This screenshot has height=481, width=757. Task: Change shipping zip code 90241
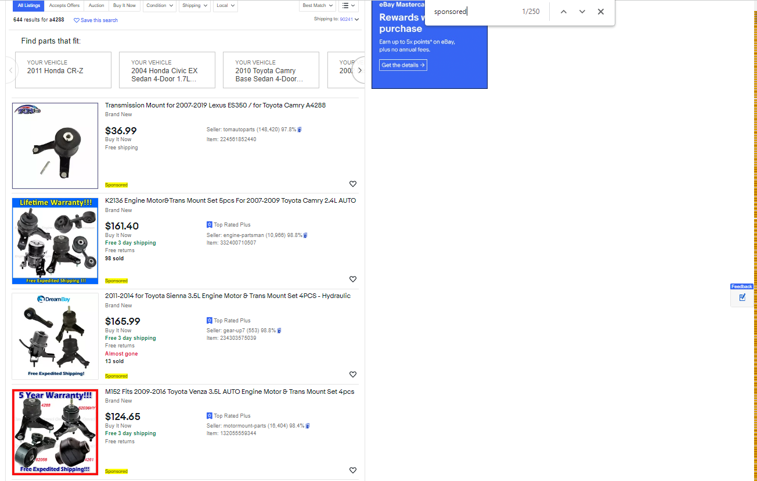coord(349,19)
